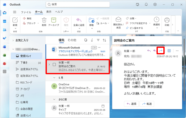186x118 pixels.
Task: Open the キャンプ message from 秋葉 一郎
Action: click(77, 110)
